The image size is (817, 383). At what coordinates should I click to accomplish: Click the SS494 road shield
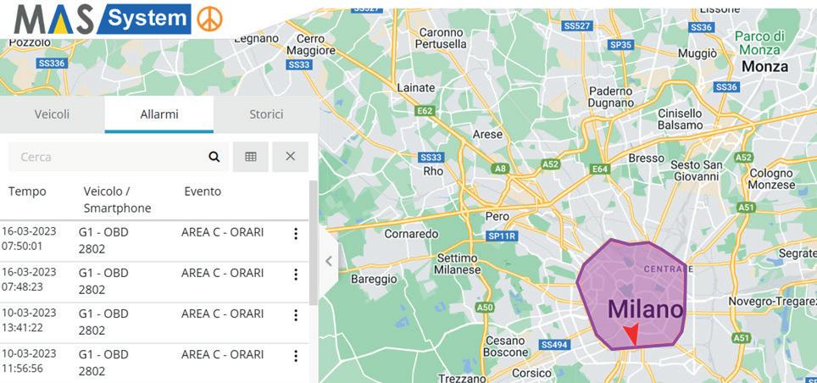click(x=554, y=344)
